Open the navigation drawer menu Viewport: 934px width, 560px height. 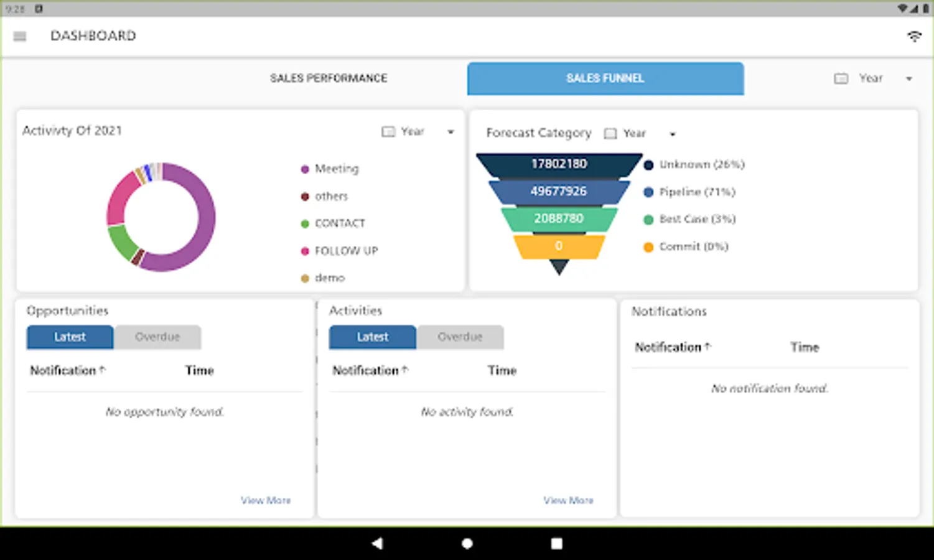coord(19,36)
